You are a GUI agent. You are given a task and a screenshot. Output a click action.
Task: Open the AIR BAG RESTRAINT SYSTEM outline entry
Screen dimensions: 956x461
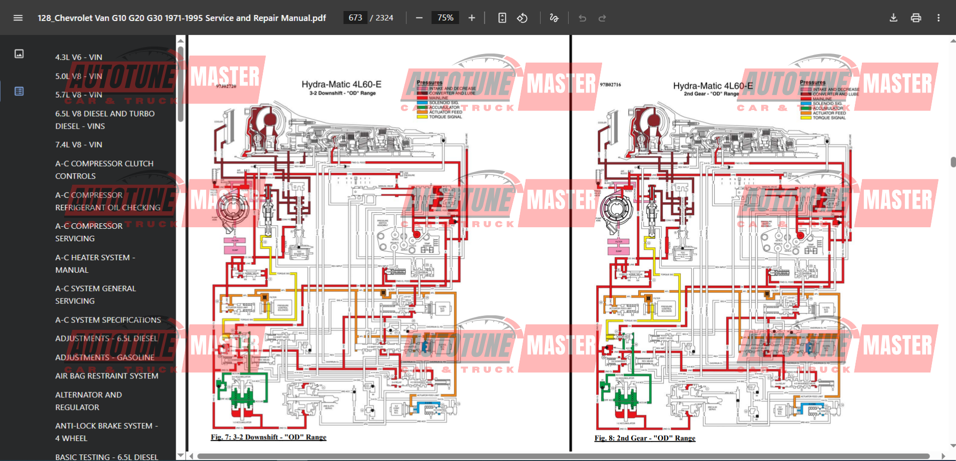tap(107, 376)
